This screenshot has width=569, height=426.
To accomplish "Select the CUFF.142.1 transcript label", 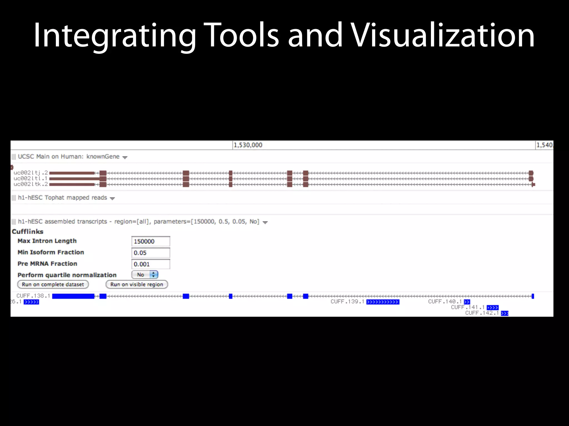I will coord(482,313).
